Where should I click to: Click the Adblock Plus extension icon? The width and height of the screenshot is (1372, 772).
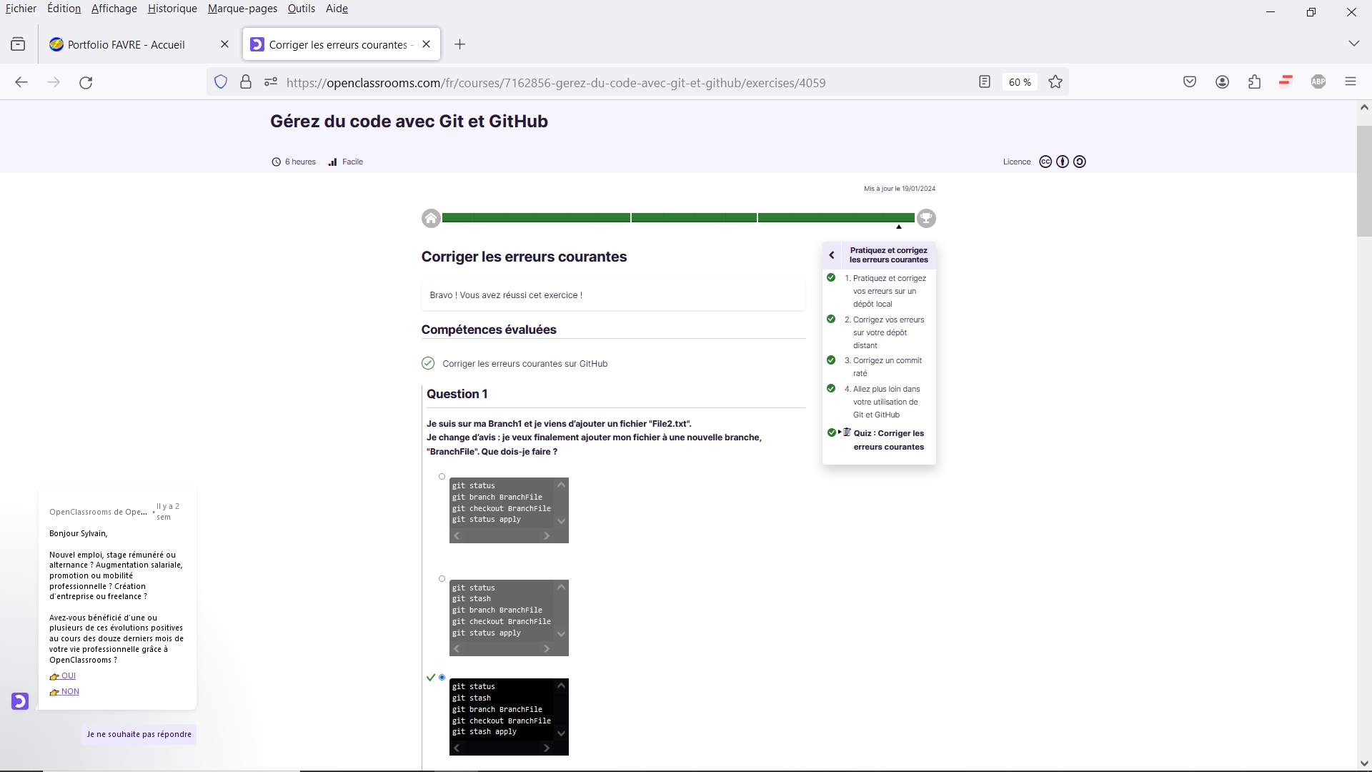tap(1318, 82)
